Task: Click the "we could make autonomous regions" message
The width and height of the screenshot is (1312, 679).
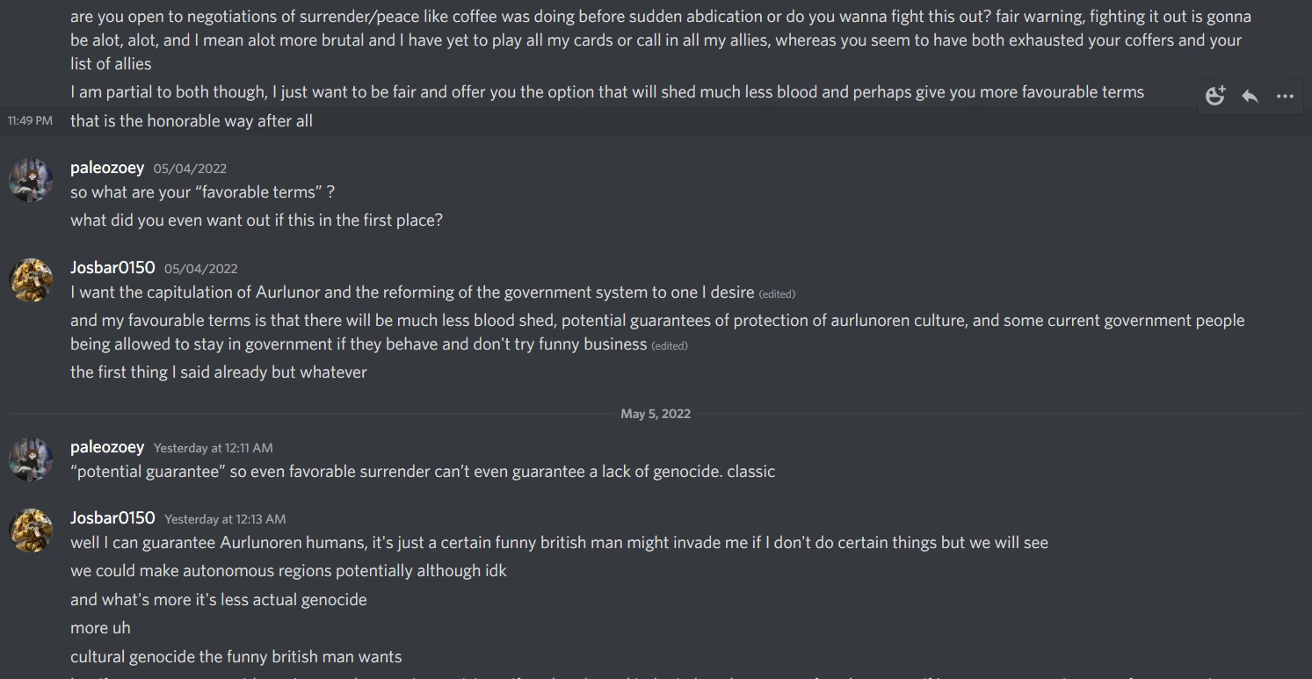Action: tap(288, 571)
